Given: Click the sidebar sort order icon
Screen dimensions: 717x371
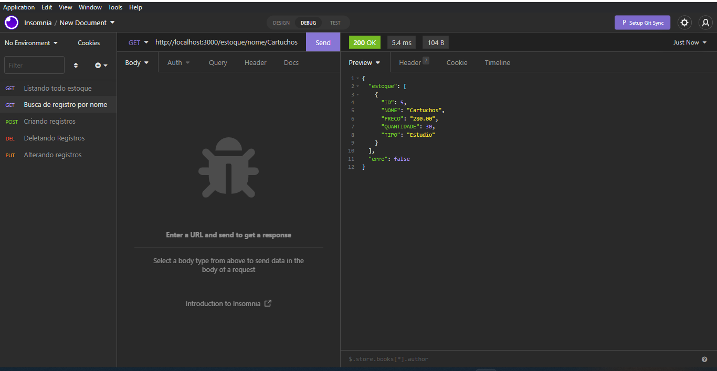Looking at the screenshot, I should tap(76, 65).
